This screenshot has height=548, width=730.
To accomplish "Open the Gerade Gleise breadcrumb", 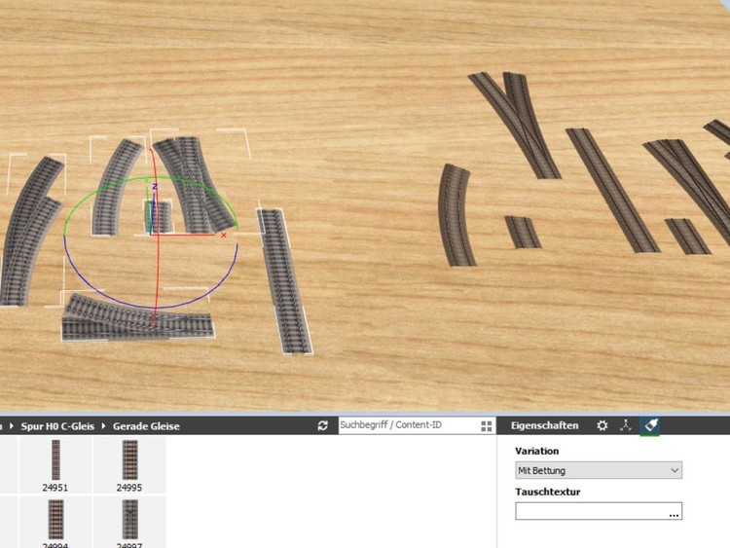I will pyautogui.click(x=146, y=426).
